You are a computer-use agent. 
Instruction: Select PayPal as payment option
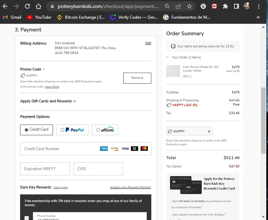point(72,130)
